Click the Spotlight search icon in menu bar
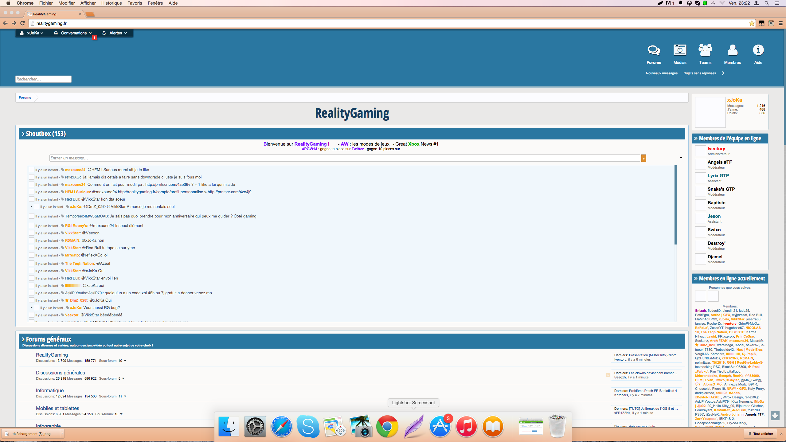 point(767,3)
